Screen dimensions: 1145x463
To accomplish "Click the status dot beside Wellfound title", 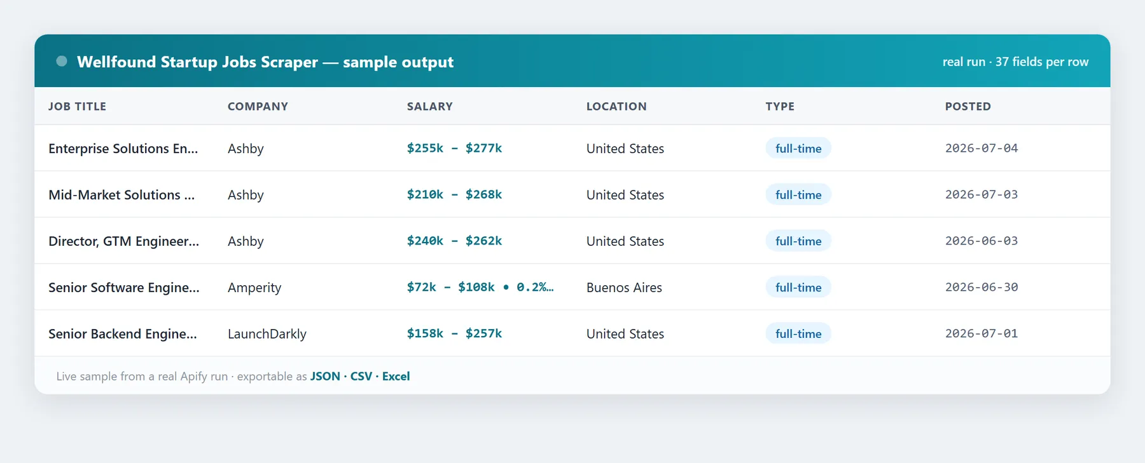I will pyautogui.click(x=62, y=61).
